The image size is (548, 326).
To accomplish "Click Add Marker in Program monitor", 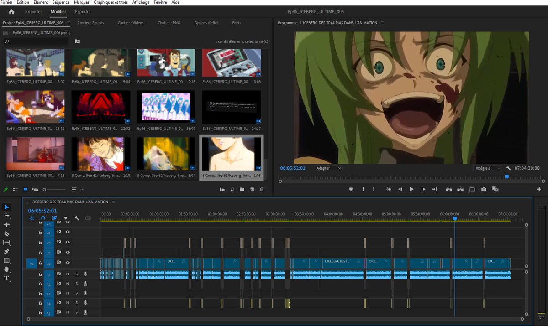I will click(351, 189).
